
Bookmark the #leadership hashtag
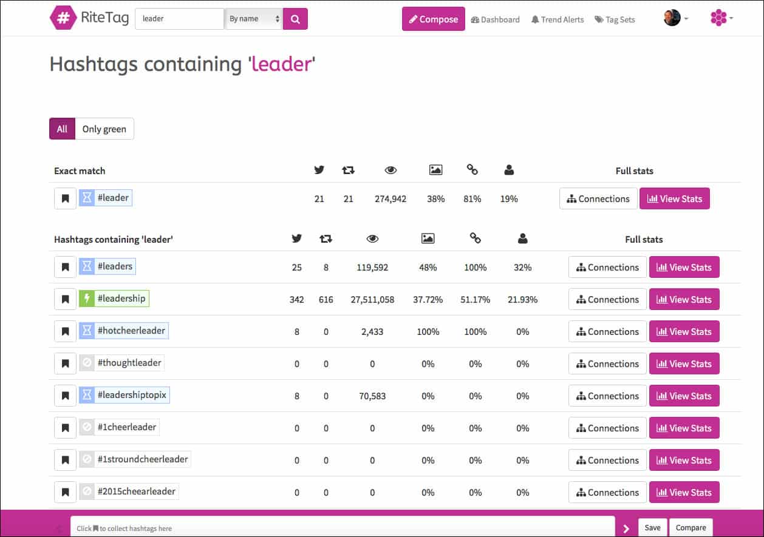coord(65,299)
